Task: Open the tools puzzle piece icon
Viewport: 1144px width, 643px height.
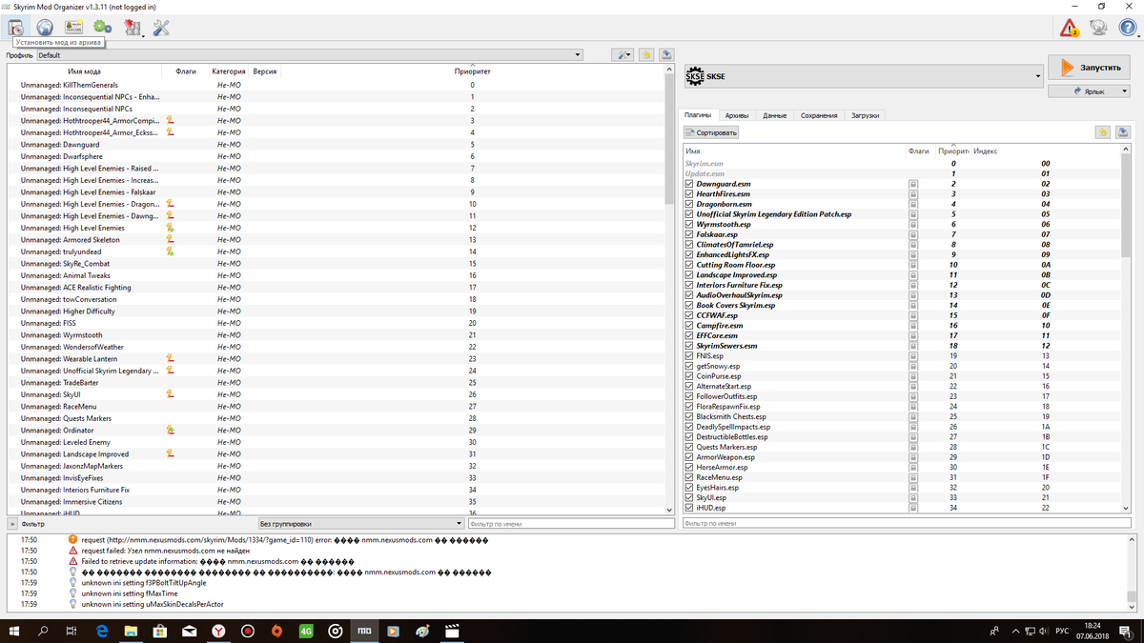Action: tap(132, 27)
